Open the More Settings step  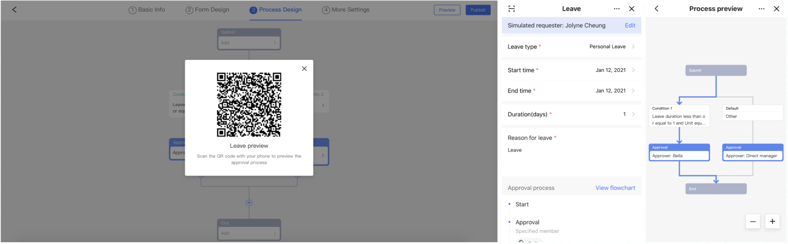[346, 10]
